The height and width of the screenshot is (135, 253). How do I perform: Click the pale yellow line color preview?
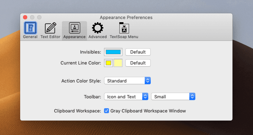coord(118,63)
